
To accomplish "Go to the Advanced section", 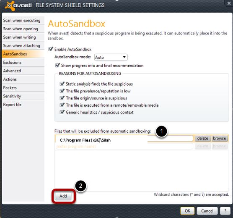I will (x=23, y=71).
